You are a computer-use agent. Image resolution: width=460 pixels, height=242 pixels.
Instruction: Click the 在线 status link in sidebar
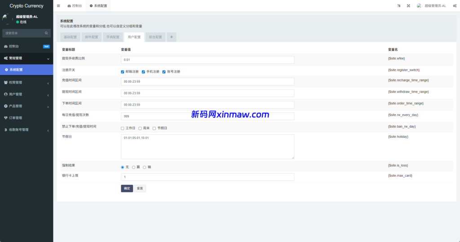(22, 22)
